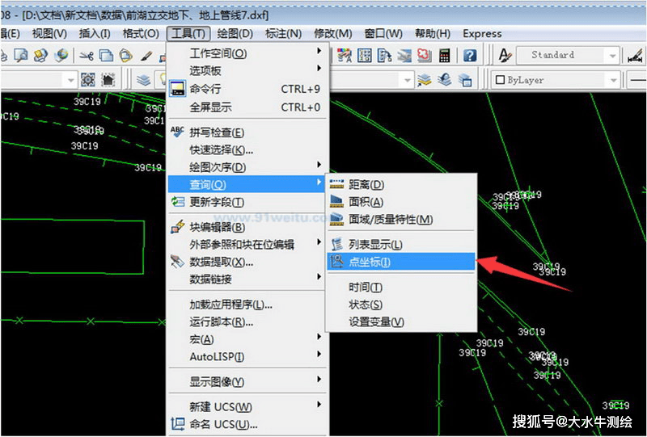Choose 面域/质量特性(M)

400,220
